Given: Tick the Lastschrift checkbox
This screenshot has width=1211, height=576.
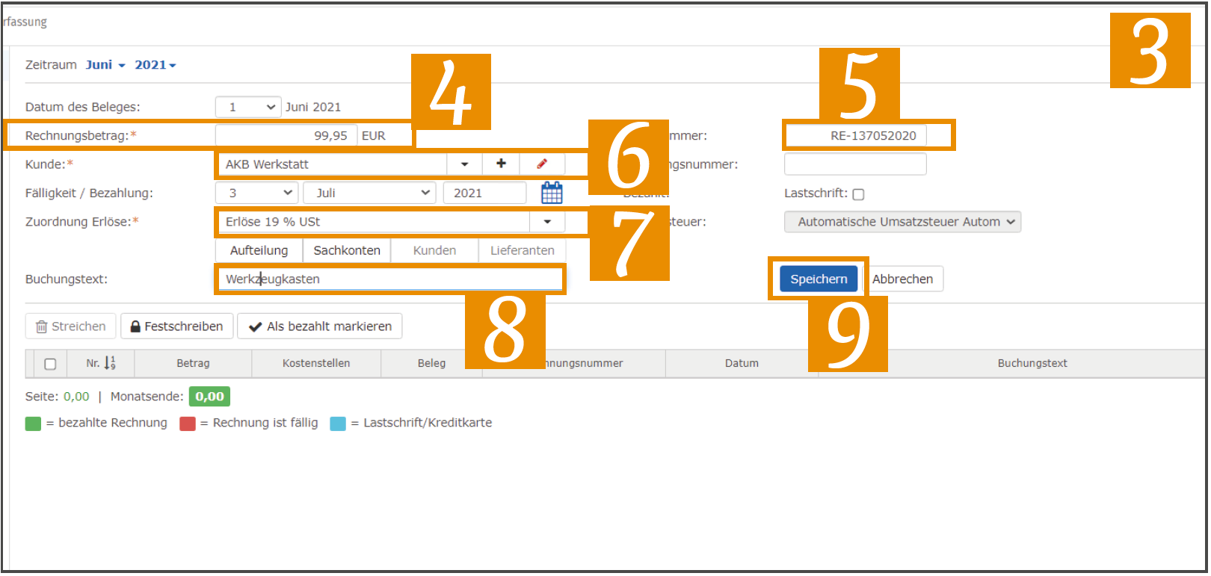Looking at the screenshot, I should (858, 194).
